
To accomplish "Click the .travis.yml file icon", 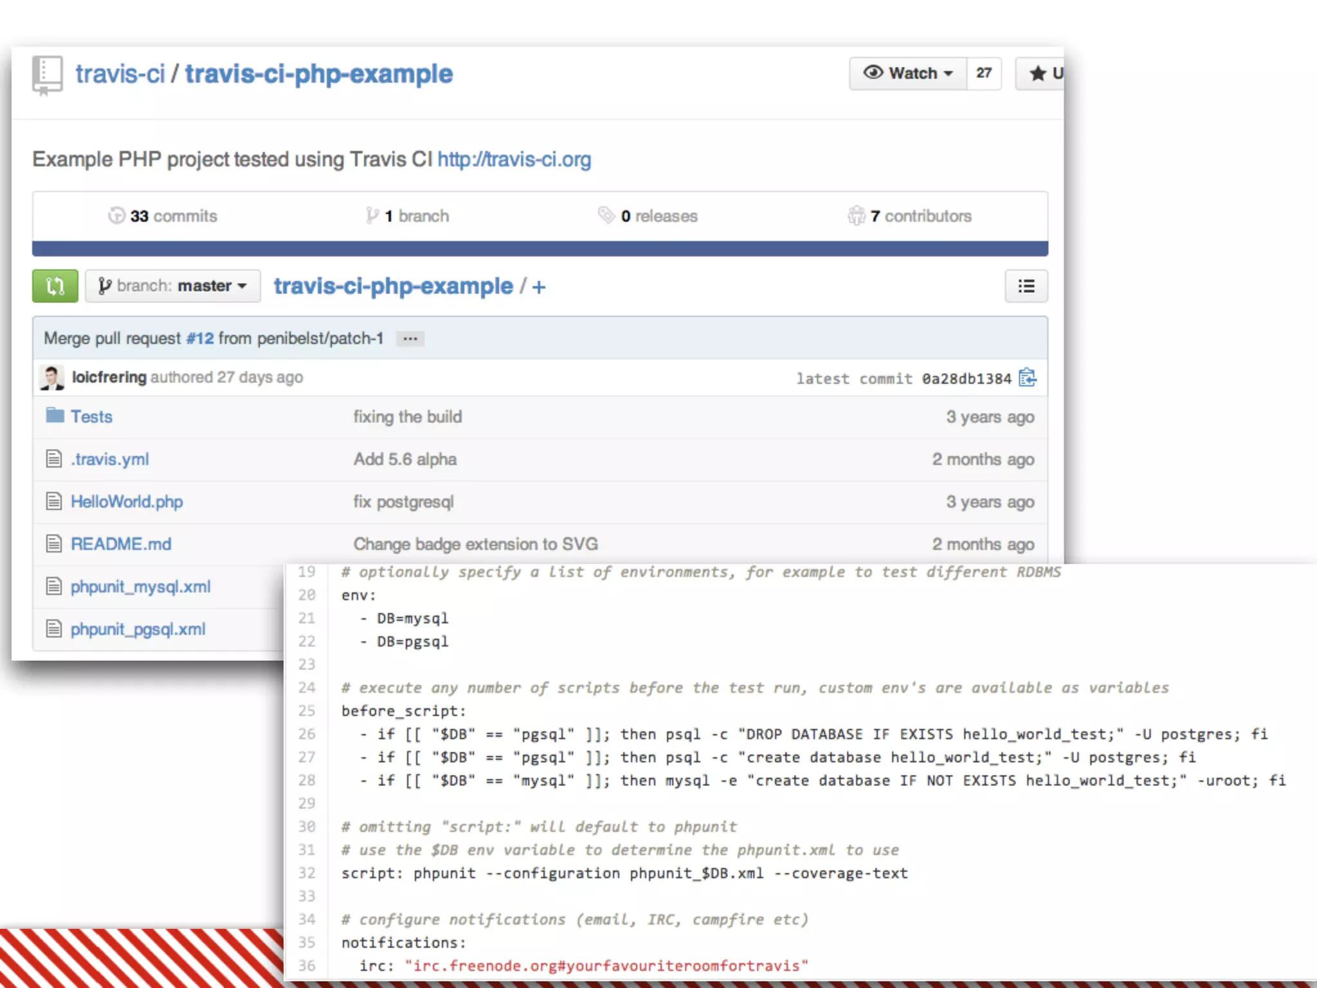I will pyautogui.click(x=54, y=459).
